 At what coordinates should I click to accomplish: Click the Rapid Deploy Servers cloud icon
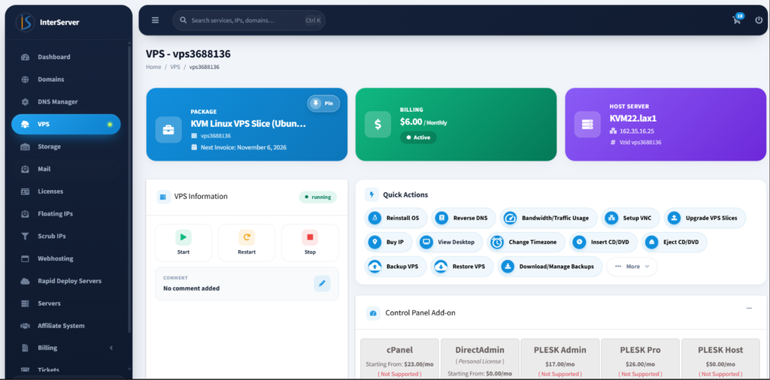pos(25,281)
